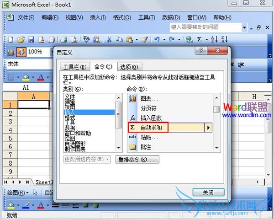274x220 pixels.
Task: Click the Print icon in toolbar
Action: (64, 39)
